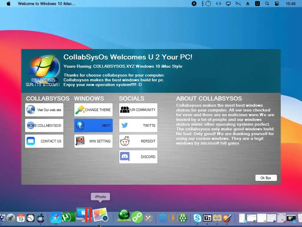
Task: Click the CONTACT US button
Action: tap(44, 141)
